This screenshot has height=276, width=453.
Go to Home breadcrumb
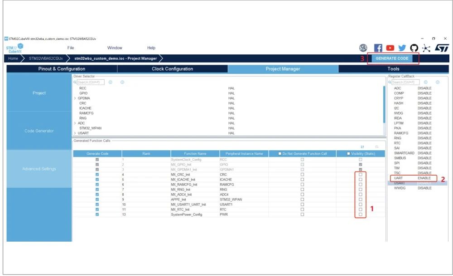pos(13,58)
